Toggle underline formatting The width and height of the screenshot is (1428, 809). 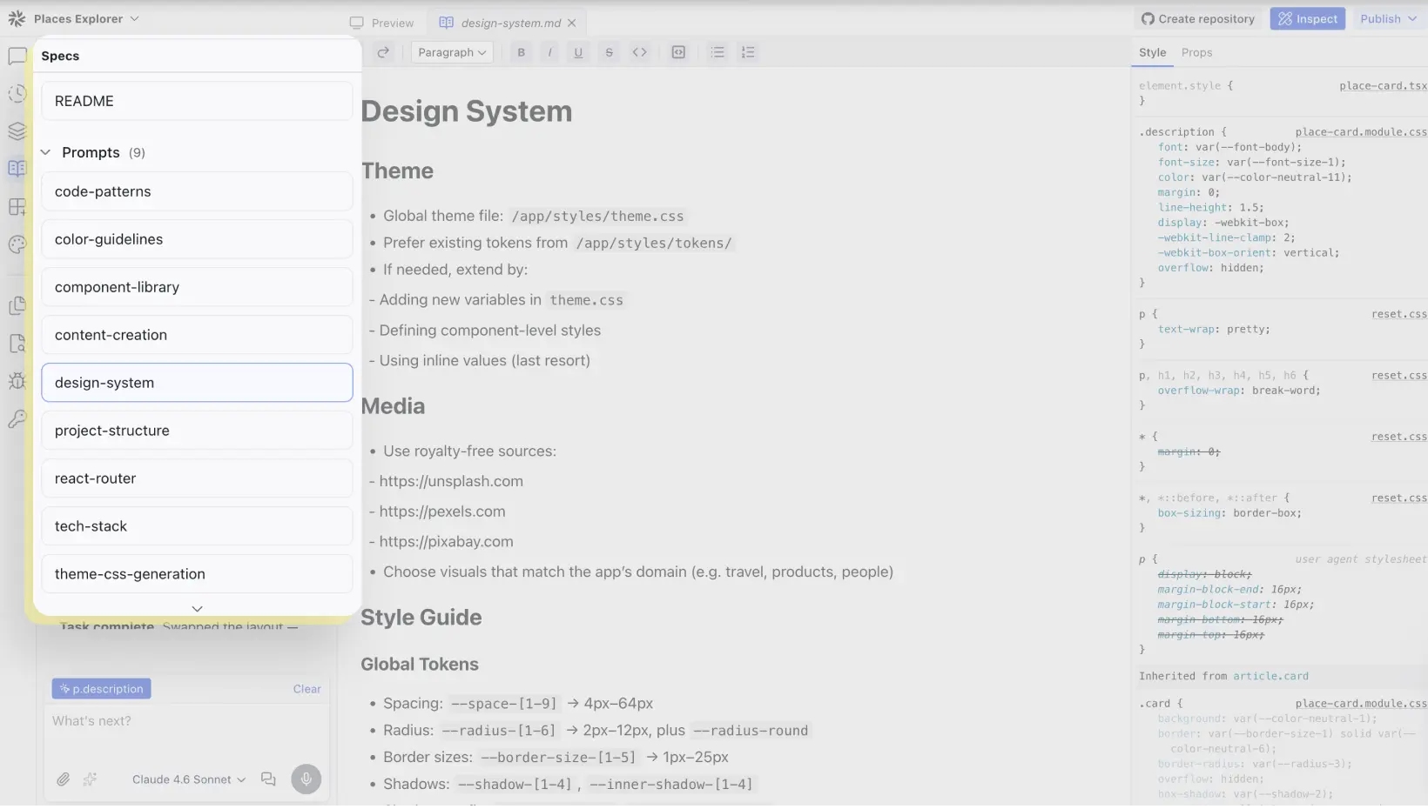click(578, 52)
